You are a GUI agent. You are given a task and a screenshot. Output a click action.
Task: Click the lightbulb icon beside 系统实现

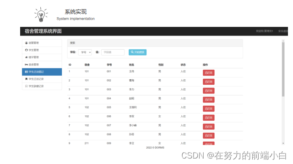[41, 15]
